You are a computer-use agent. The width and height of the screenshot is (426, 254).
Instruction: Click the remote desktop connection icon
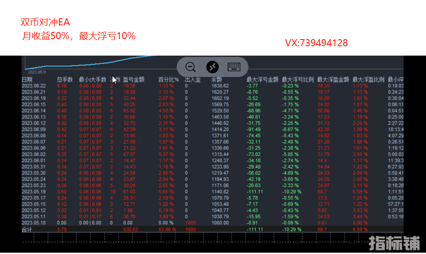[212, 67]
